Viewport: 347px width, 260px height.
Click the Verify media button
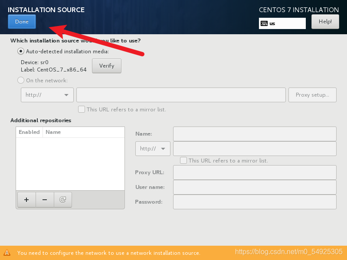coord(107,66)
